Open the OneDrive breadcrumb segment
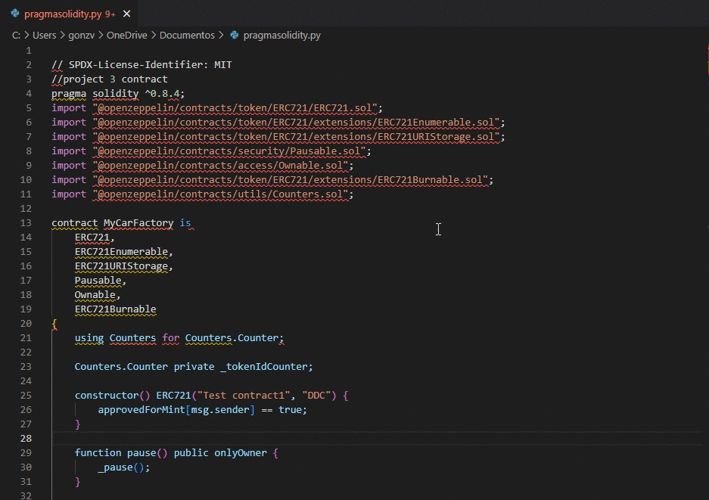The image size is (709, 500). click(126, 36)
